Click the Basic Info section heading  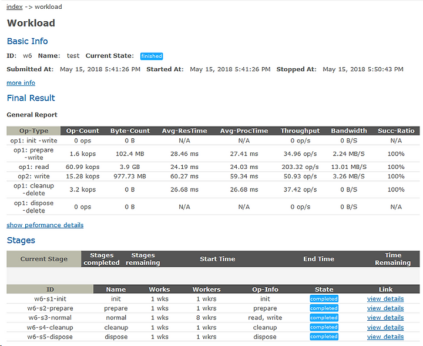tap(27, 41)
